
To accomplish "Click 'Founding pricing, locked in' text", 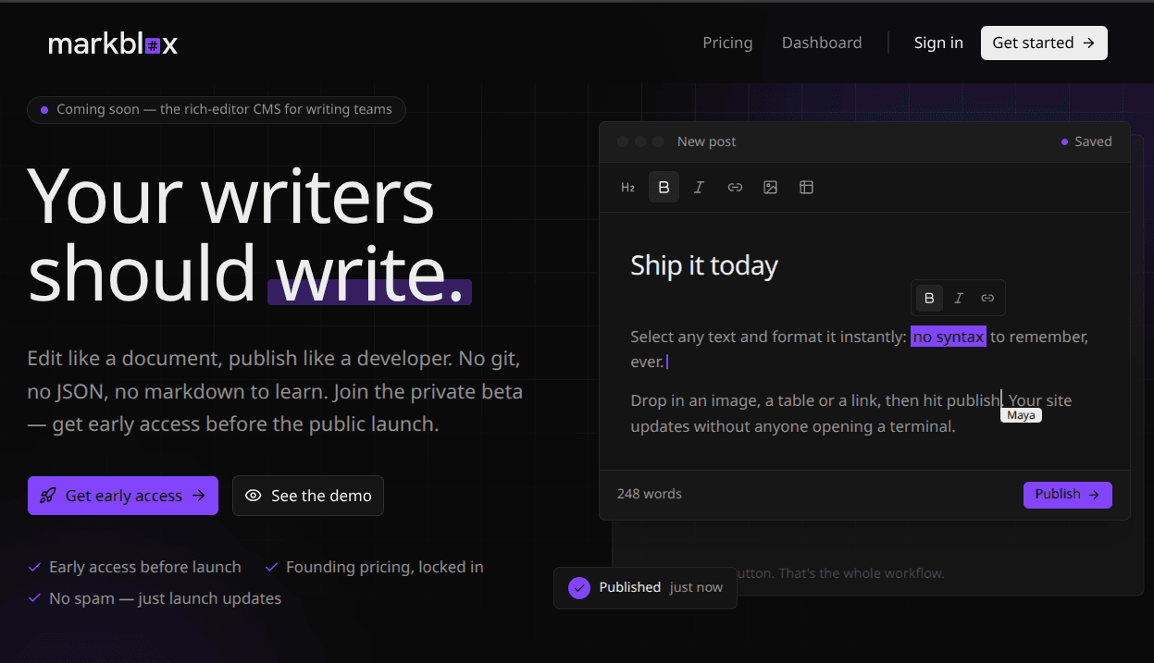I will coord(385,567).
